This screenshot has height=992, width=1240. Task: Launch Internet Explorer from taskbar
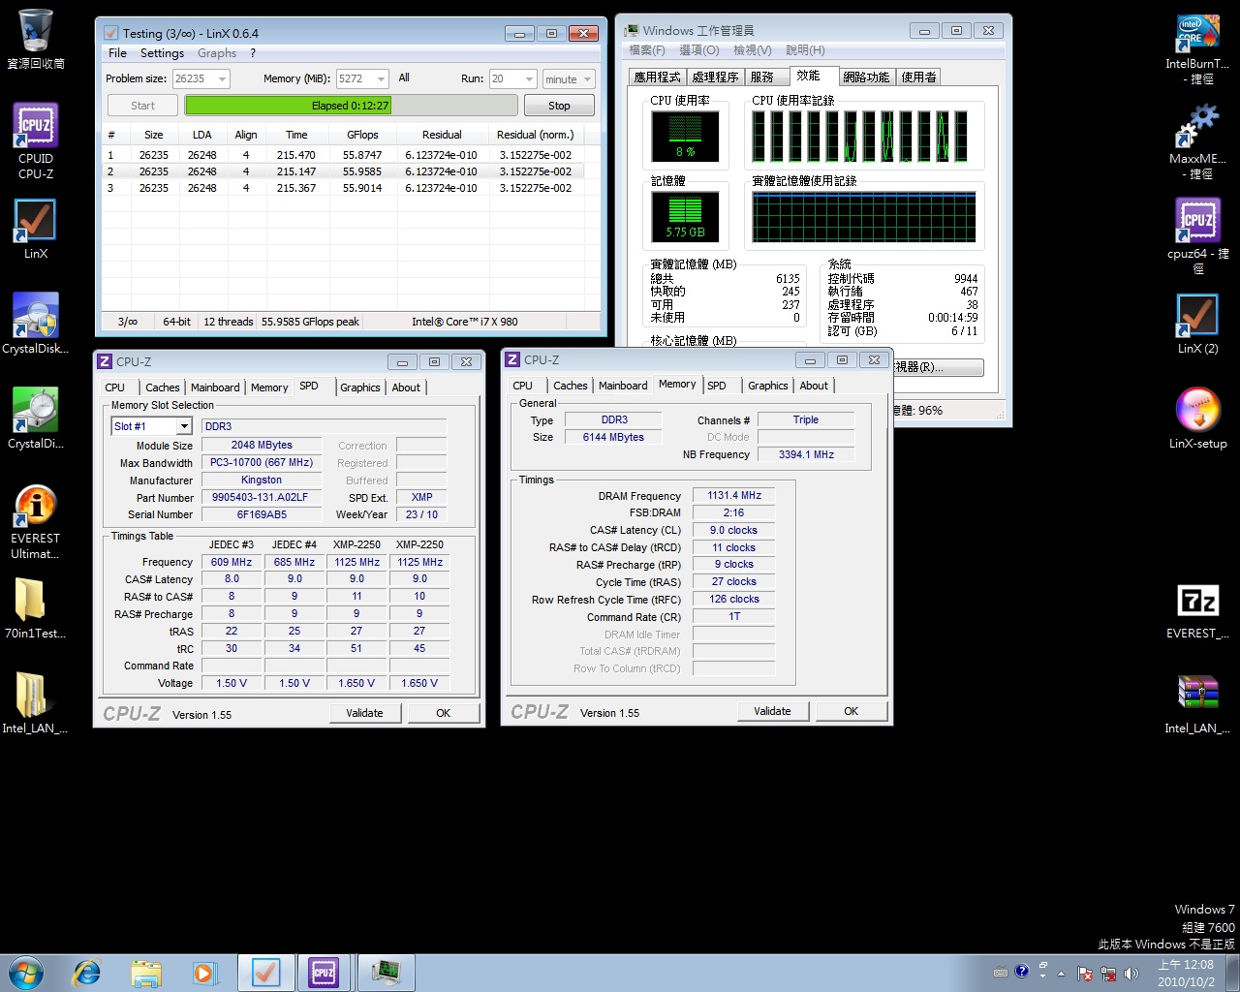click(87, 972)
